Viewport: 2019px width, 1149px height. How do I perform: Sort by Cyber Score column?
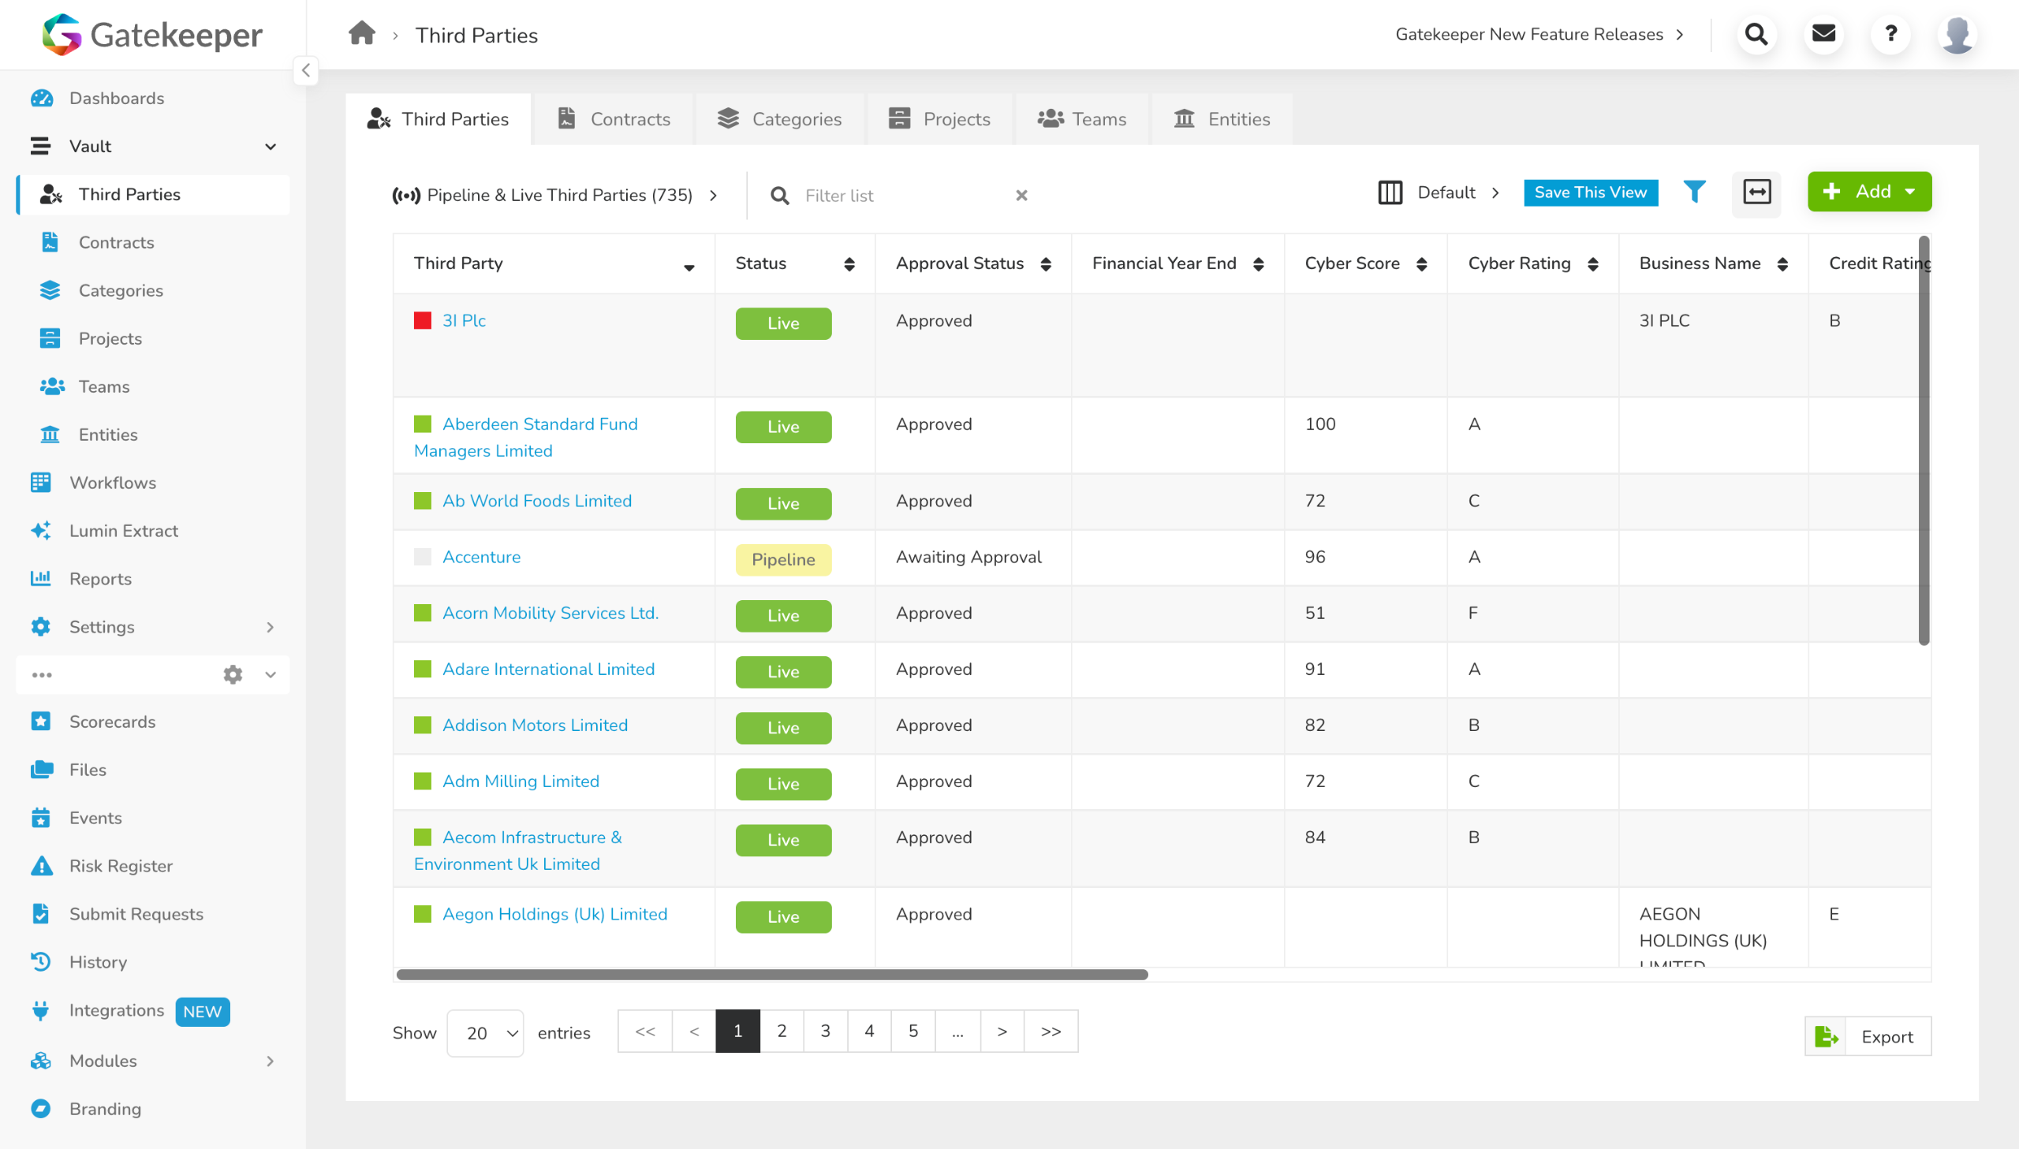click(x=1422, y=263)
